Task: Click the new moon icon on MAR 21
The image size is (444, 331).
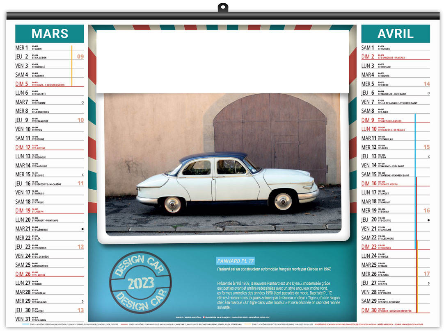Action: (82, 229)
